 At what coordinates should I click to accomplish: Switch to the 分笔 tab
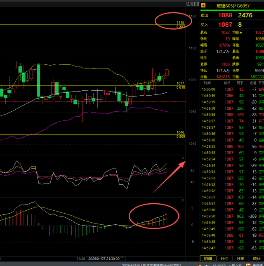tap(240, 259)
